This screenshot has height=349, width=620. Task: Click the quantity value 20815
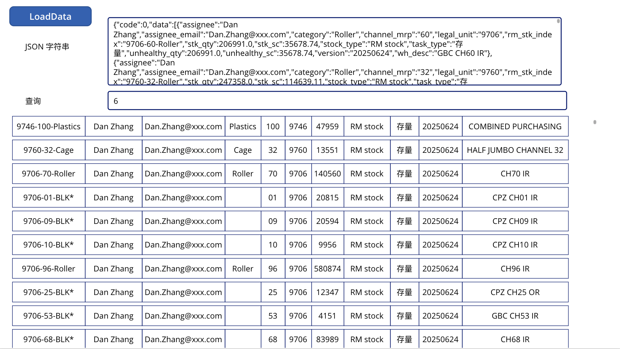point(327,198)
